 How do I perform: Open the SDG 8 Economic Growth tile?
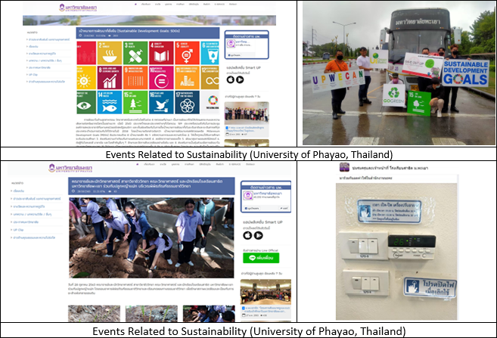tap(110, 78)
